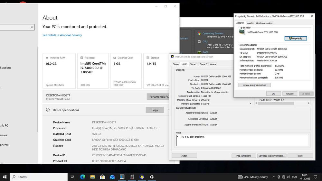Click Listare integrală moduri button

[254, 85]
